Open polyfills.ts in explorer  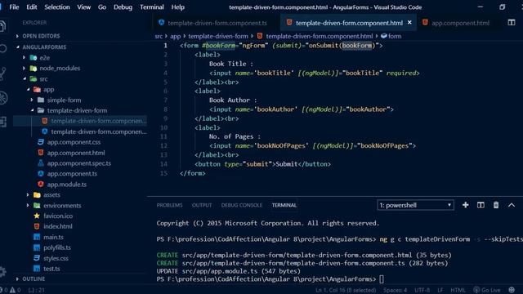(56, 247)
